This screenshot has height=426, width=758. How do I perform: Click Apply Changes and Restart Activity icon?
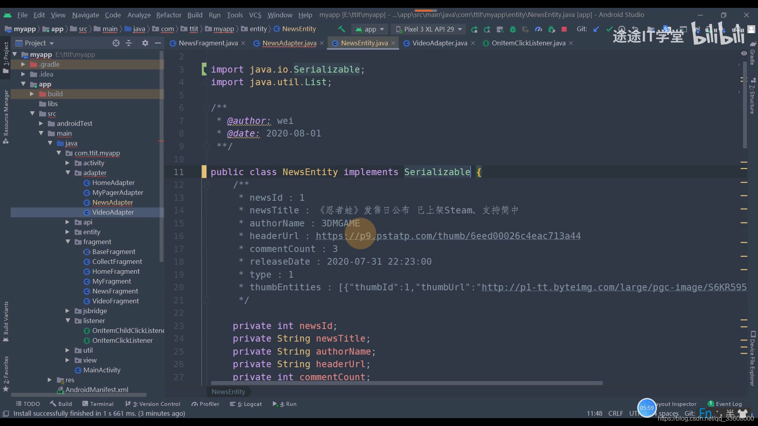click(487, 29)
